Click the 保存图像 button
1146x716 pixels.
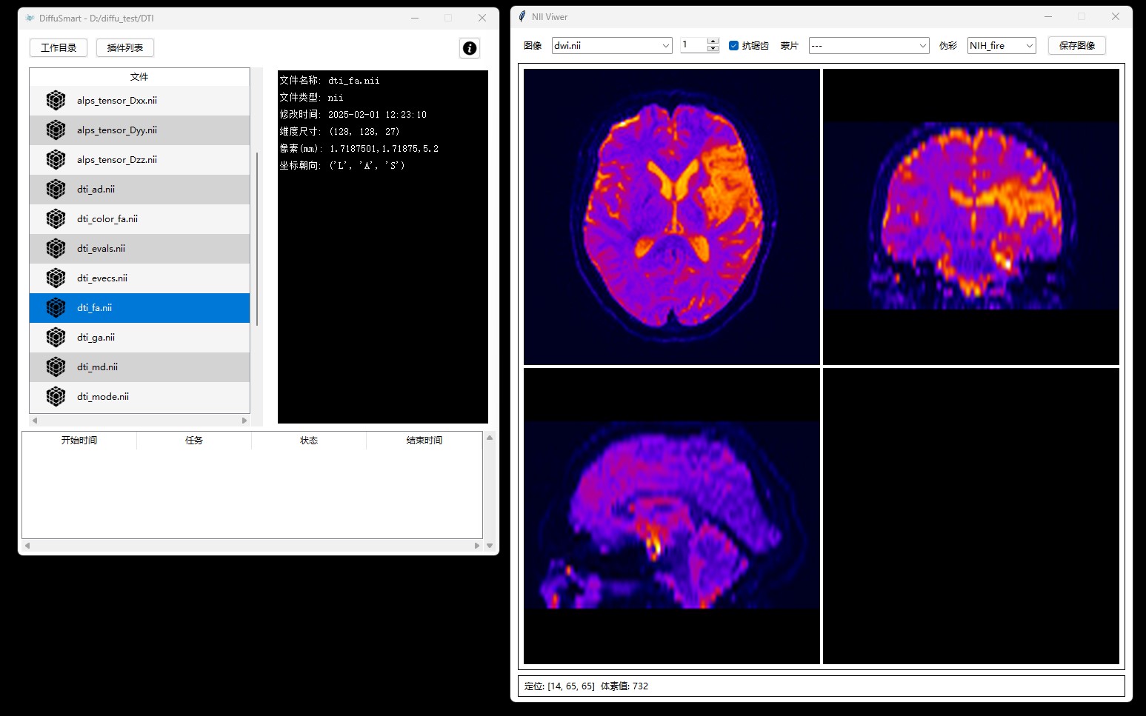pos(1077,46)
